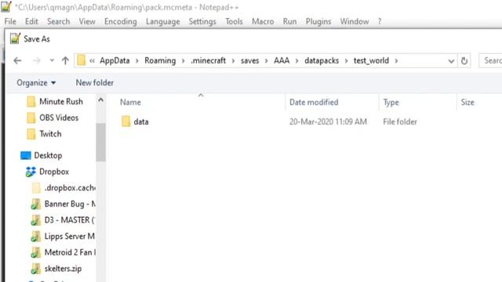The width and height of the screenshot is (502, 282).
Task: Click the navigation pane scrollbar thumb
Action: (x=100, y=142)
